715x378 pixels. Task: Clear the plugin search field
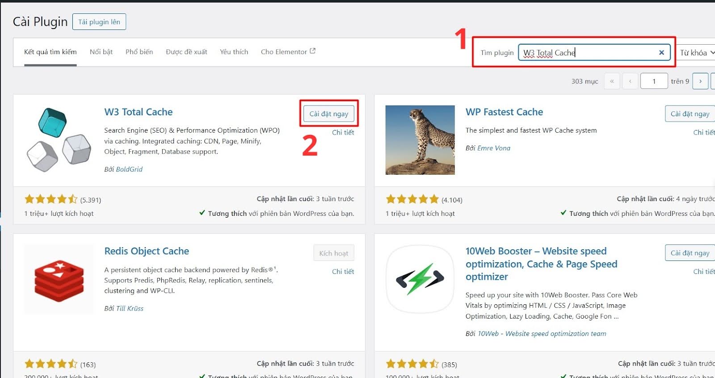661,53
